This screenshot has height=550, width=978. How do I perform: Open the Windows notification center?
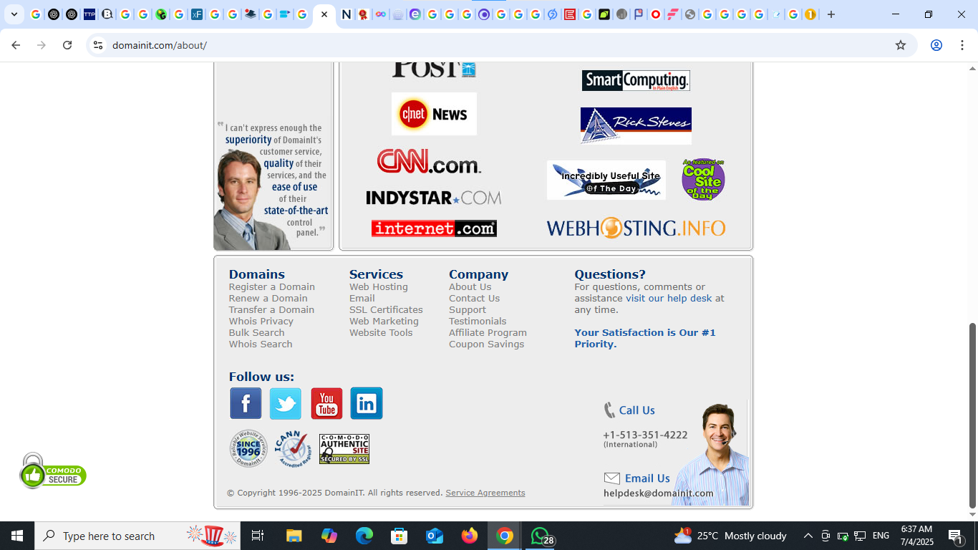point(956,536)
